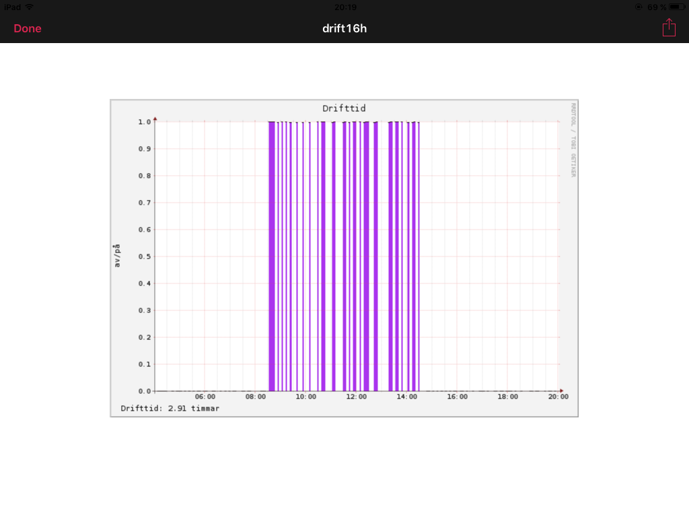689x517 pixels.
Task: Click the Drifttid chart title
Action: [x=344, y=108]
